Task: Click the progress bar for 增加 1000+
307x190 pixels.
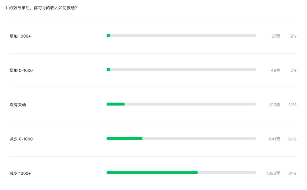Action: (x=181, y=36)
